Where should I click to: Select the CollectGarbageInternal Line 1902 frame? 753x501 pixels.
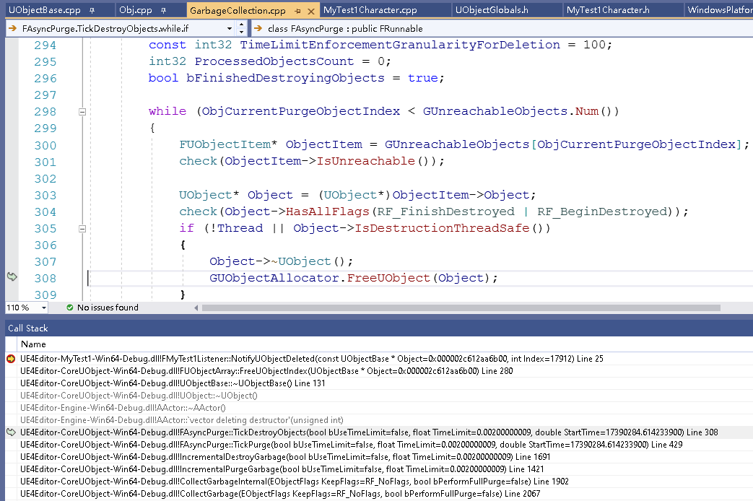tap(295, 482)
